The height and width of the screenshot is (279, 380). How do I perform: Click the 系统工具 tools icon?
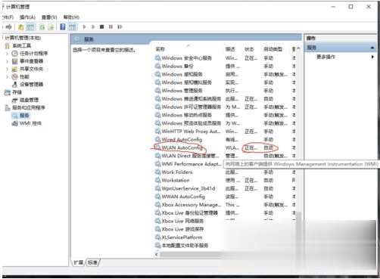point(8,45)
